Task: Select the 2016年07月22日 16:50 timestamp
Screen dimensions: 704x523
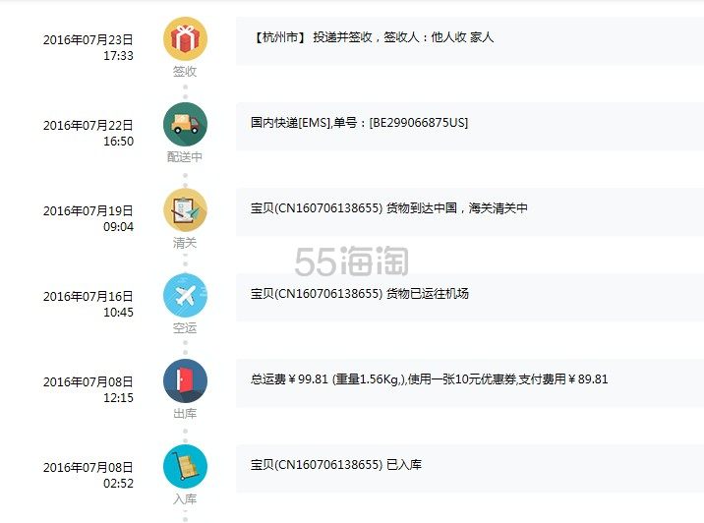Action: (88, 133)
